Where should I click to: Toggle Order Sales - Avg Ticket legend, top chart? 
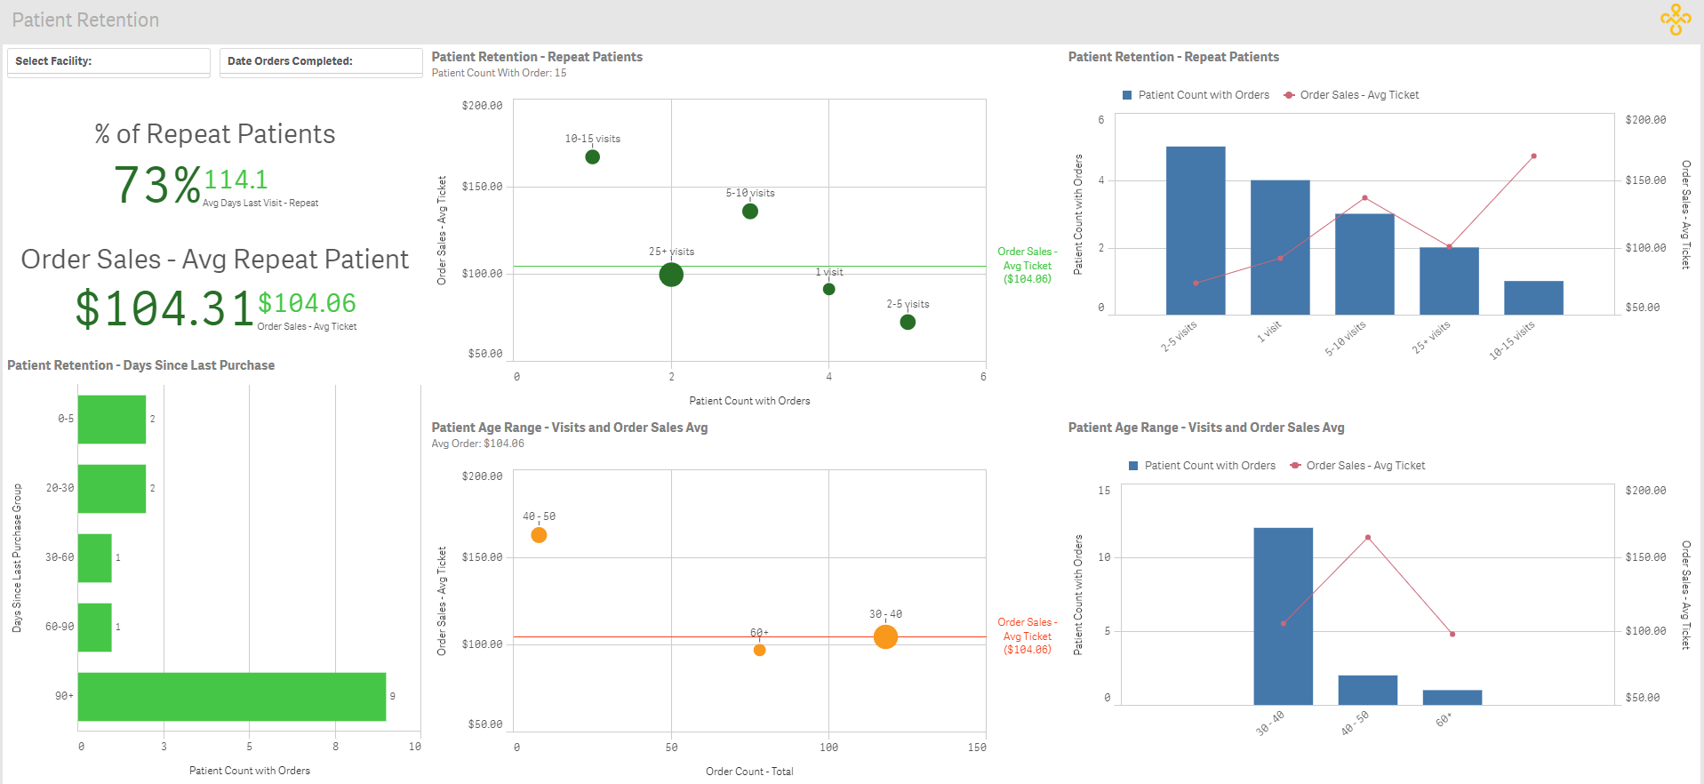(x=1351, y=95)
